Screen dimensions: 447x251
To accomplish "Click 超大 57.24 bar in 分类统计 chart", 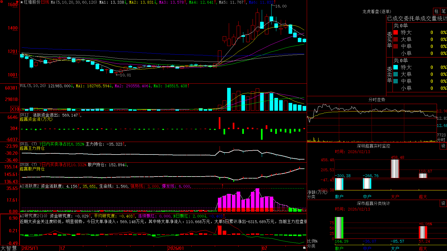I will click(423, 232).
